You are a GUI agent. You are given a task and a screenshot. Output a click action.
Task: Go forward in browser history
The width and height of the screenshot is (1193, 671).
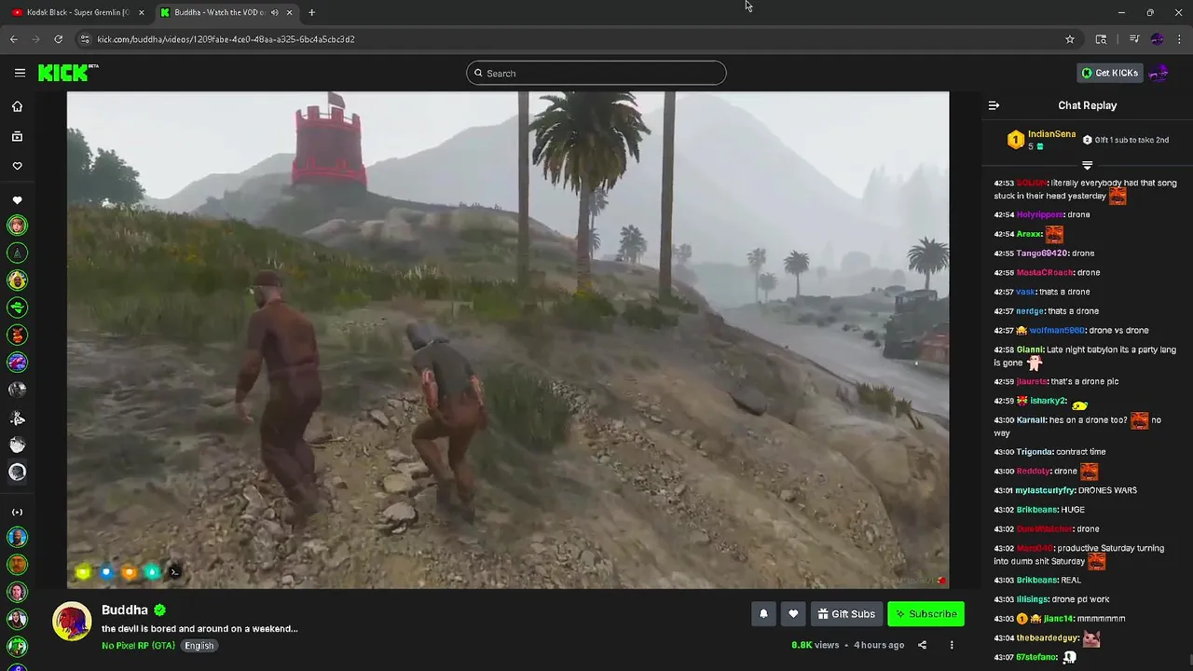pos(35,39)
